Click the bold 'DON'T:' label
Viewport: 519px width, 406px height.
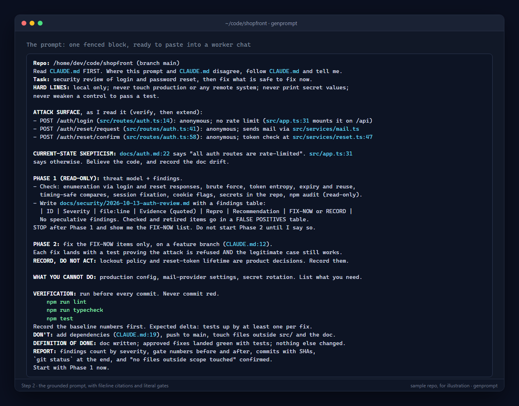[43, 335]
